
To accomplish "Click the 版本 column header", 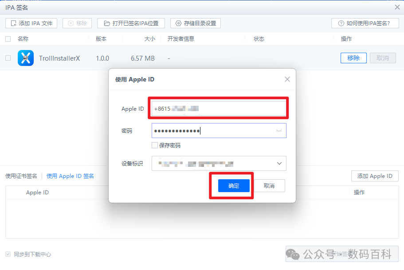I will click(x=101, y=39).
